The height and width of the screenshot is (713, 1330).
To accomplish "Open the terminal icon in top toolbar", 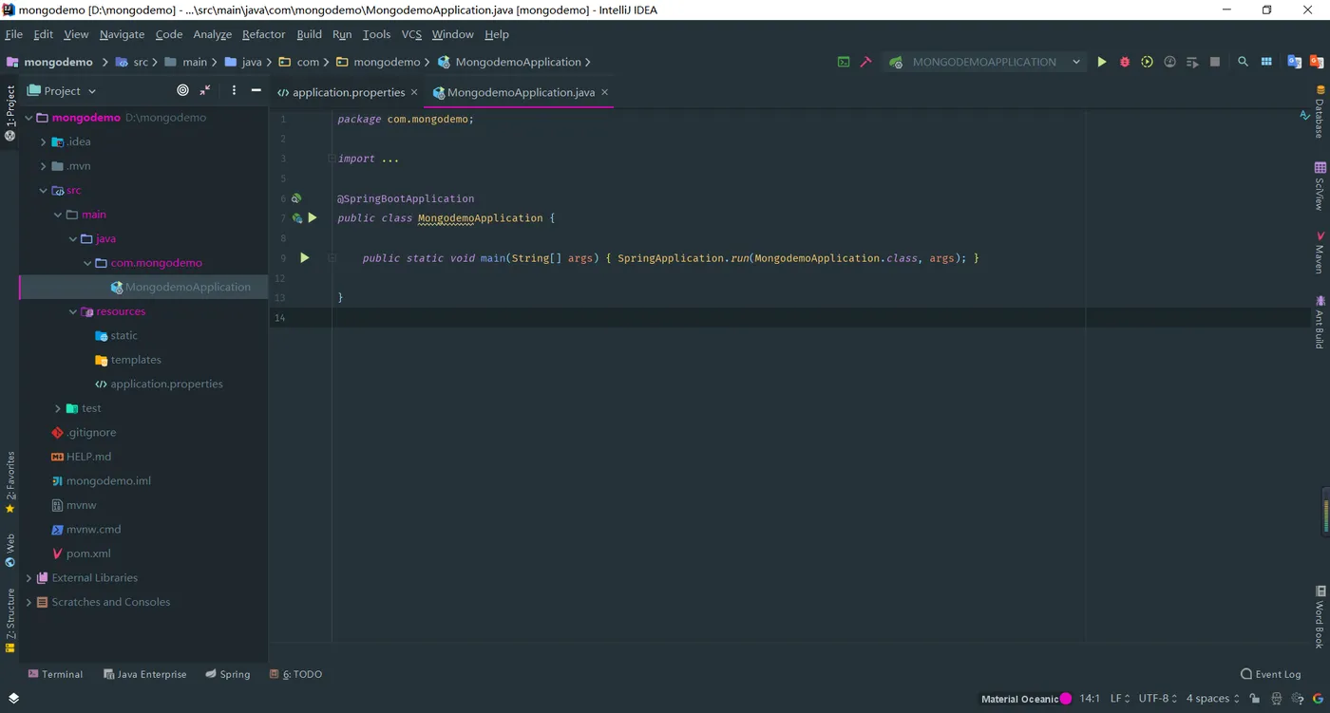I will coord(844,62).
